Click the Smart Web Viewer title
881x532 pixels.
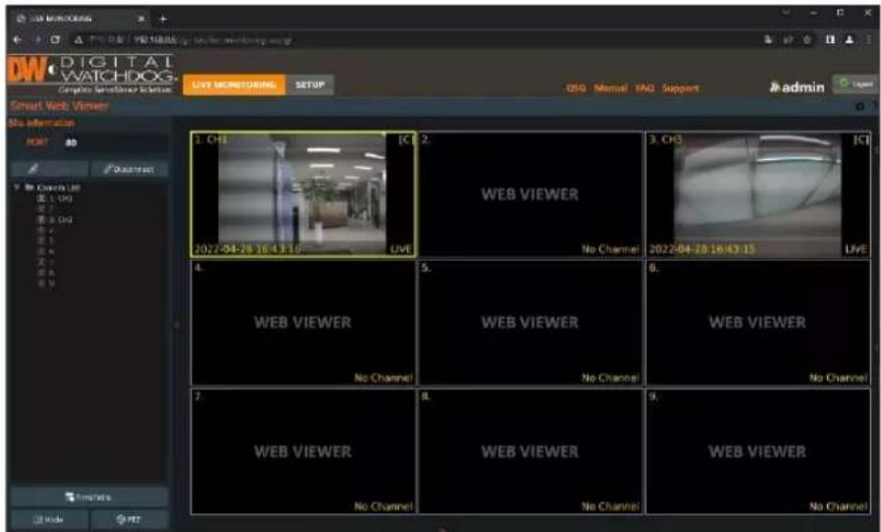59,106
